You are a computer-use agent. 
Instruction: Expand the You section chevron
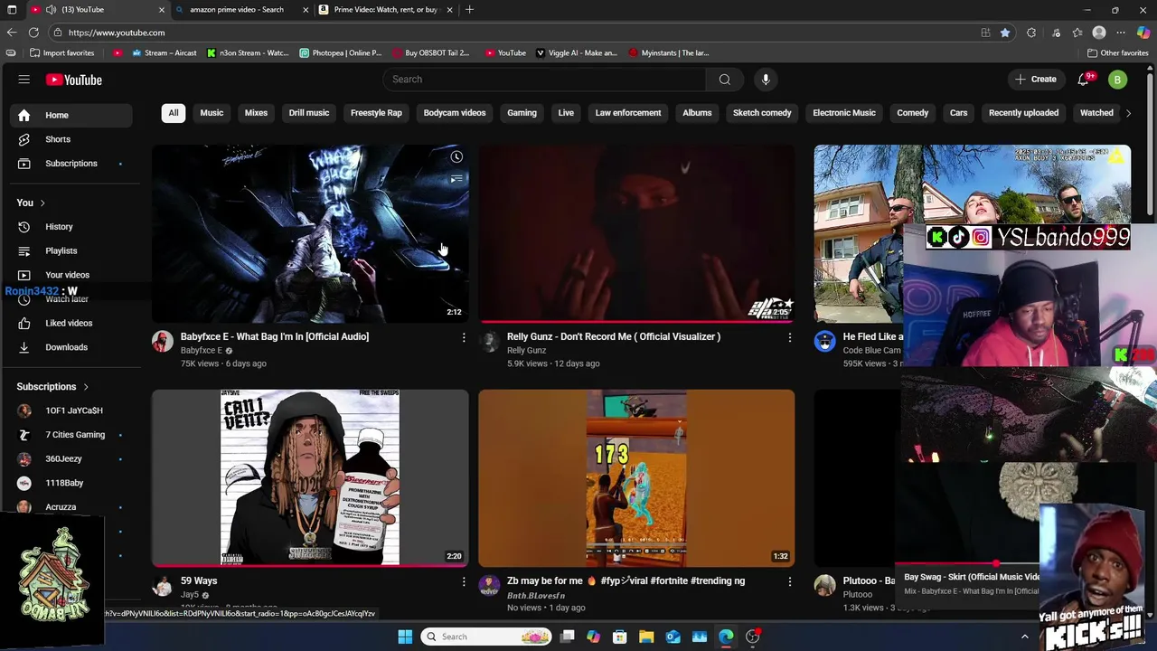click(42, 203)
